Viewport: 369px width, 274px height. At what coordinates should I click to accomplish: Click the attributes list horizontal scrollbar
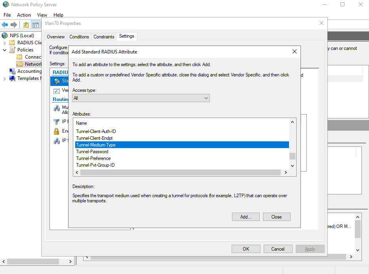[178, 173]
